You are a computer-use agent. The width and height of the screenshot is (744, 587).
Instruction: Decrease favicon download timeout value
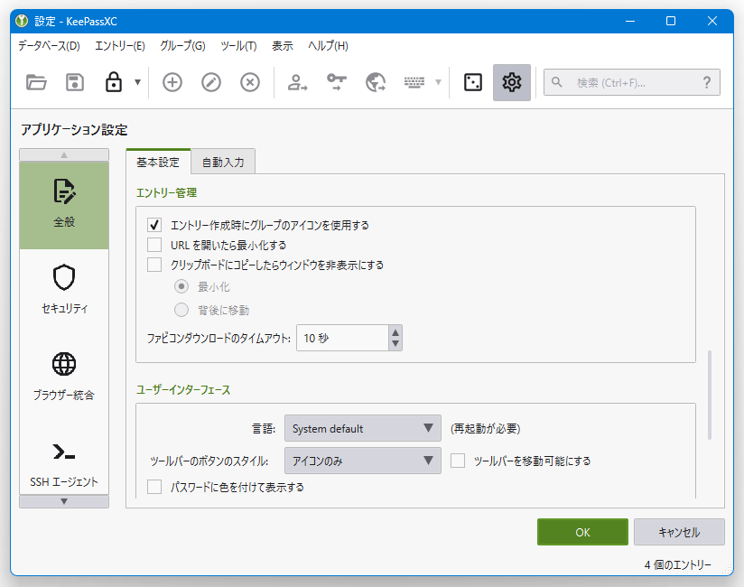point(395,344)
